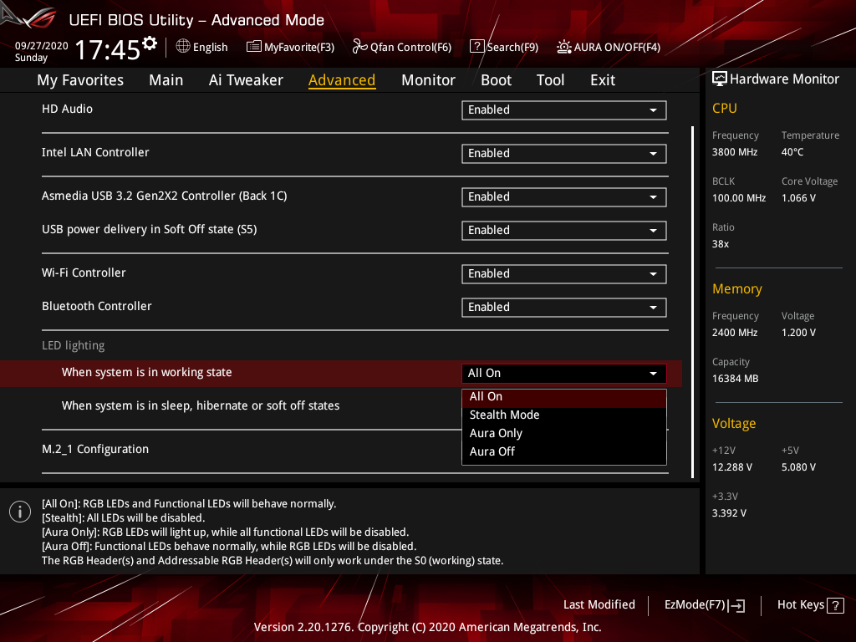Click the EzMode exit arrow icon
Image resolution: width=856 pixels, height=642 pixels.
click(x=736, y=605)
